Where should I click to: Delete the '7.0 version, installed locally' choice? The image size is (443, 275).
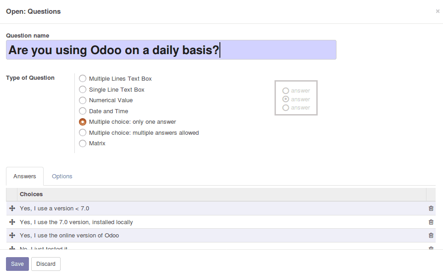[431, 222]
